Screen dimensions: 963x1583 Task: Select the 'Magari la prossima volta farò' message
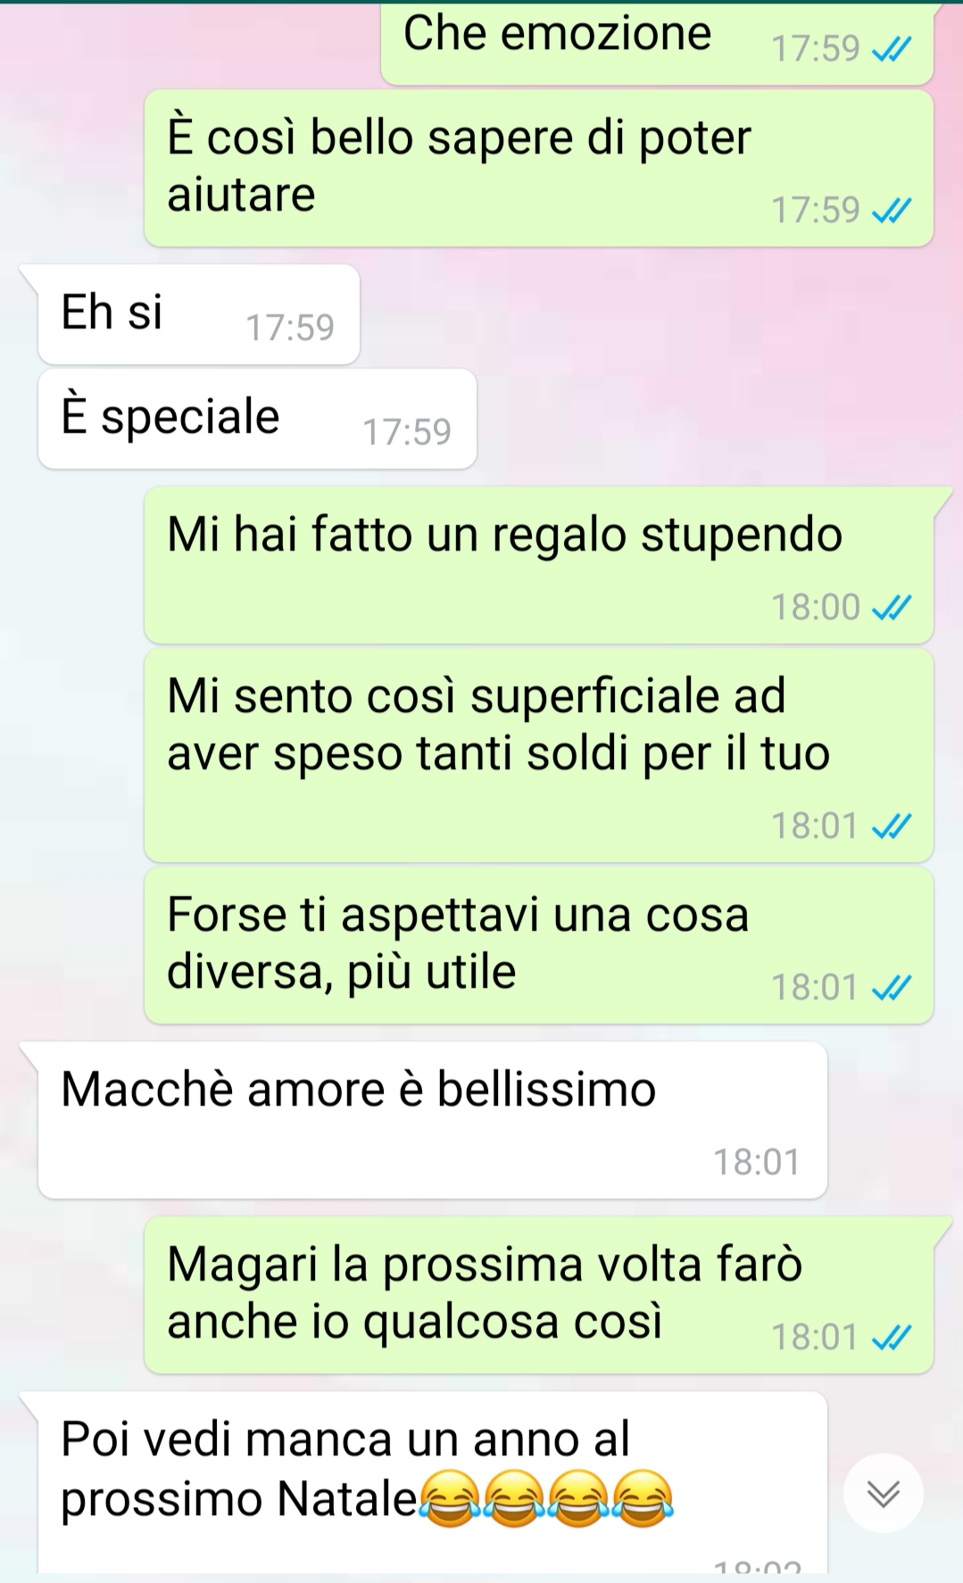[x=539, y=1295]
